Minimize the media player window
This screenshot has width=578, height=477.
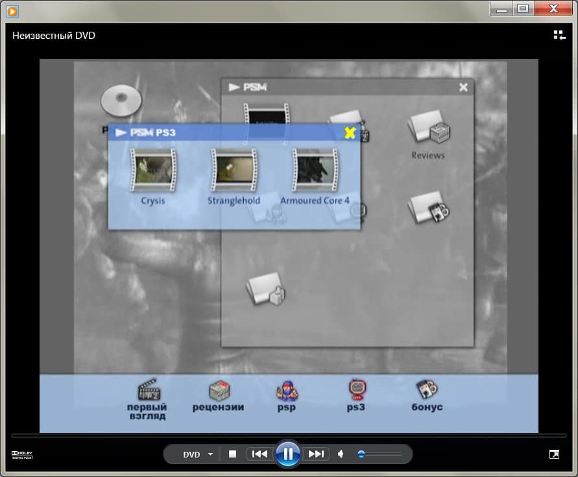[x=502, y=8]
